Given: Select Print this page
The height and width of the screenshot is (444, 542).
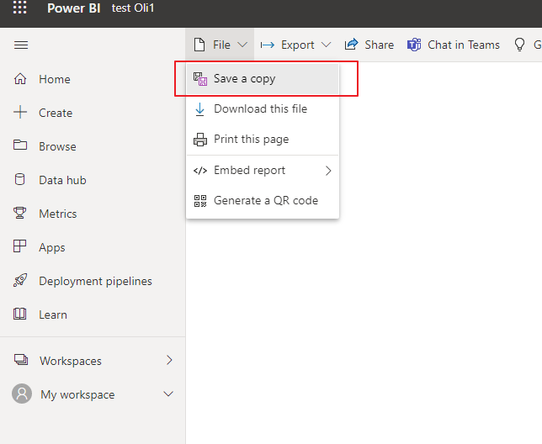Looking at the screenshot, I should pos(263,140).
